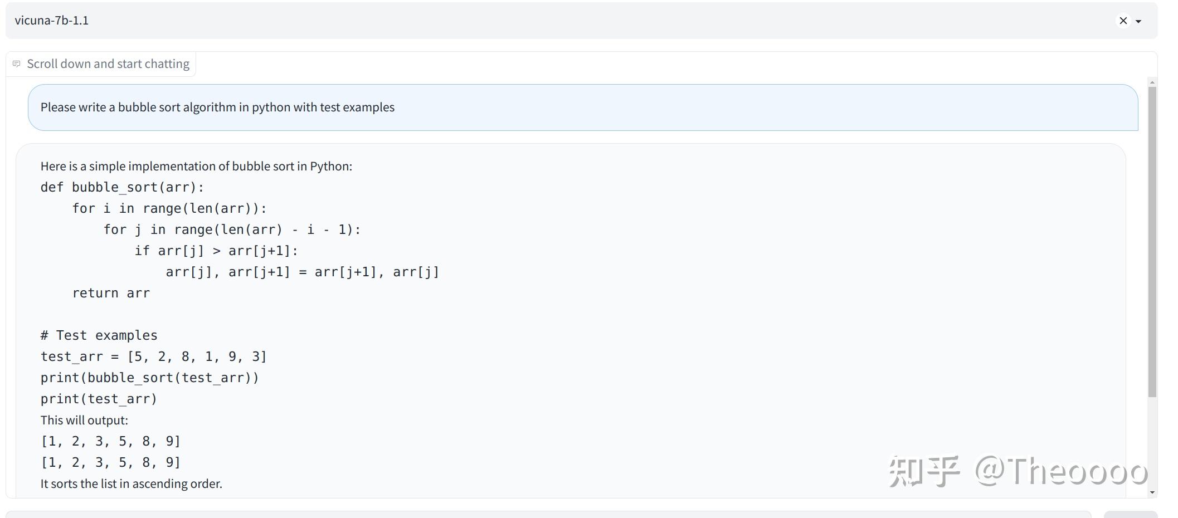Viewport: 1178px width, 518px height.
Task: Click the scrollbar track below the thumb
Action: 1152,443
